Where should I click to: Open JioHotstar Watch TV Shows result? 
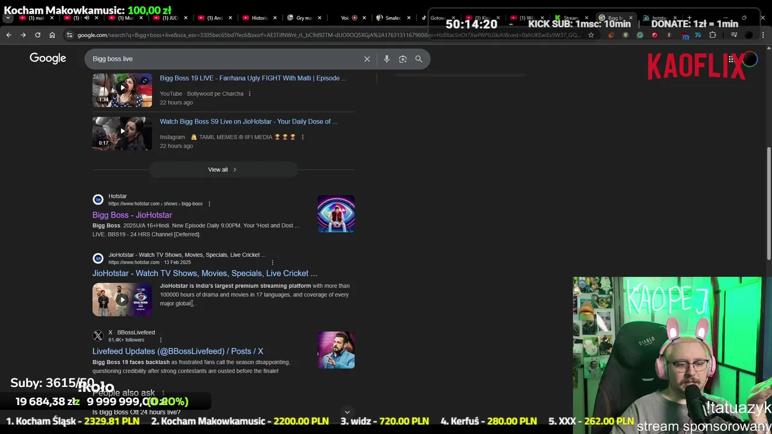204,273
